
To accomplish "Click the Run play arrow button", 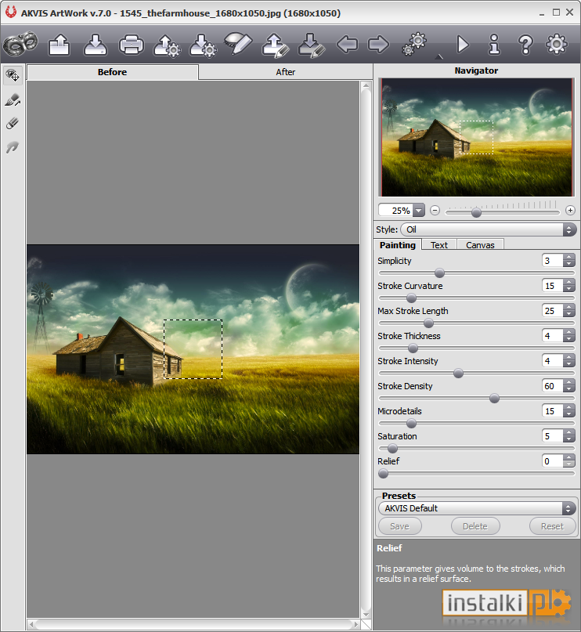I will click(x=462, y=45).
